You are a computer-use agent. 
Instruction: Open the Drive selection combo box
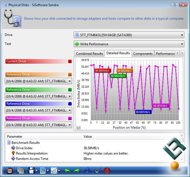(129, 35)
